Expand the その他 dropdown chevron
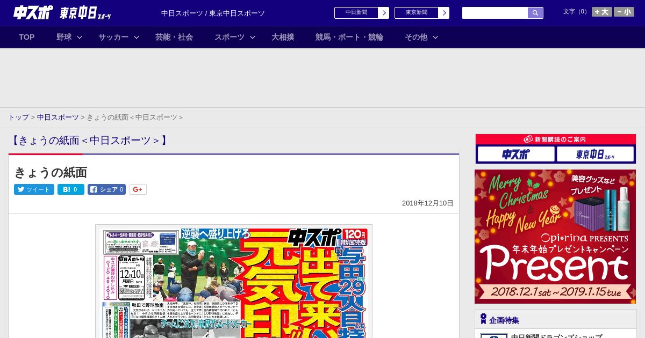Image resolution: width=645 pixels, height=338 pixels. pyautogui.click(x=435, y=37)
